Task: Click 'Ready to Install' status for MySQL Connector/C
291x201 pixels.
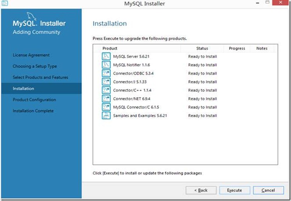Action: tap(202, 107)
